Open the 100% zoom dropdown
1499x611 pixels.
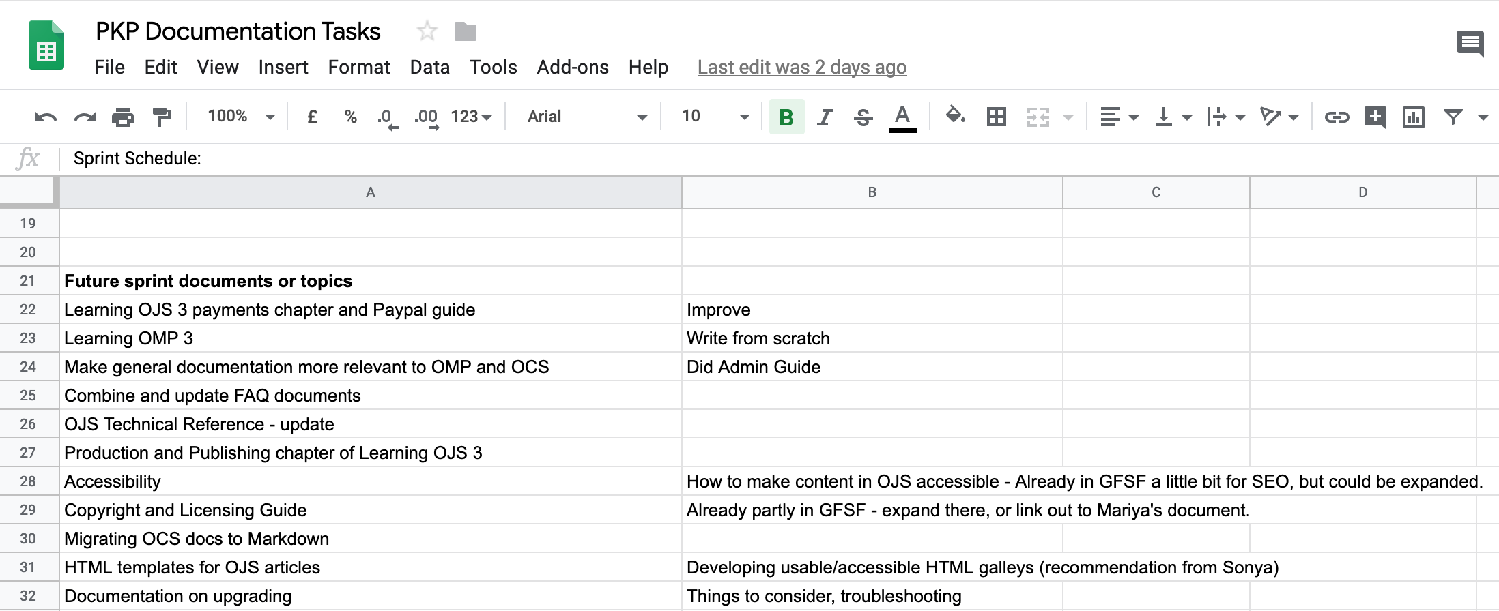(x=241, y=117)
